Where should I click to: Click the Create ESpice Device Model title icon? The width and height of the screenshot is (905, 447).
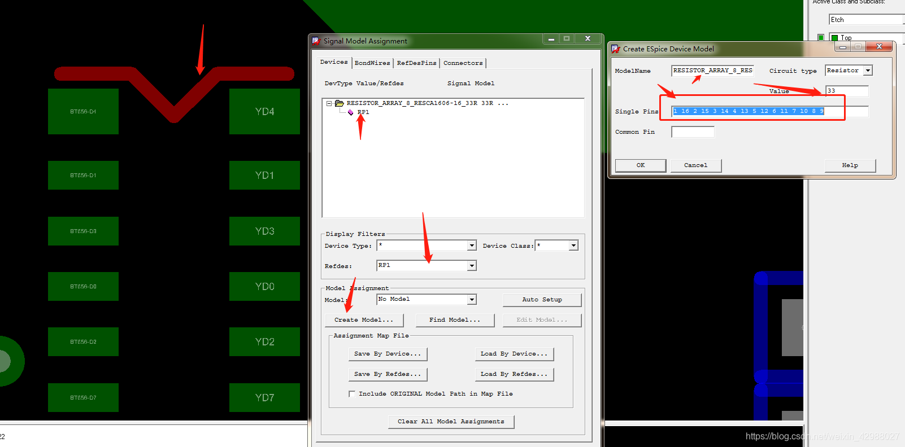(x=615, y=49)
